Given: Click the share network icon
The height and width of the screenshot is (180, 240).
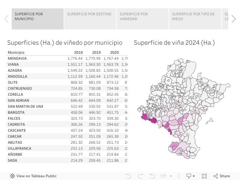Looking at the screenshot, I should [x=215, y=176].
